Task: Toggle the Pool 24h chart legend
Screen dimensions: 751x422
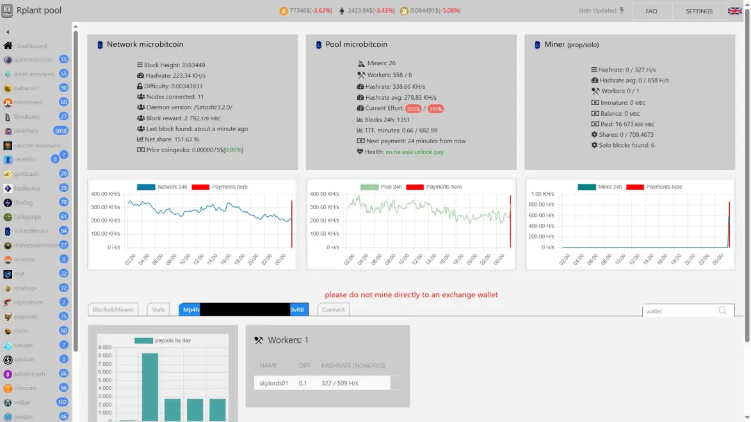Action: (381, 187)
